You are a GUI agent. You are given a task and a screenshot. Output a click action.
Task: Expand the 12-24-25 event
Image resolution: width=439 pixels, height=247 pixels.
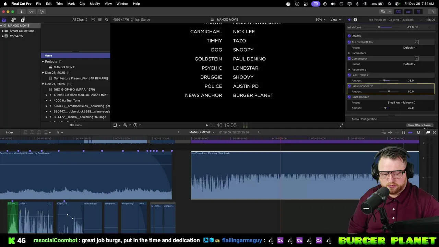coord(3,36)
